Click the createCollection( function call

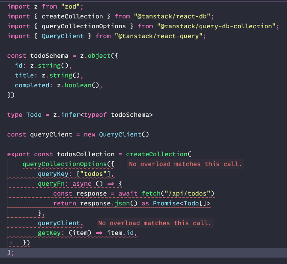pyautogui.click(x=158, y=154)
